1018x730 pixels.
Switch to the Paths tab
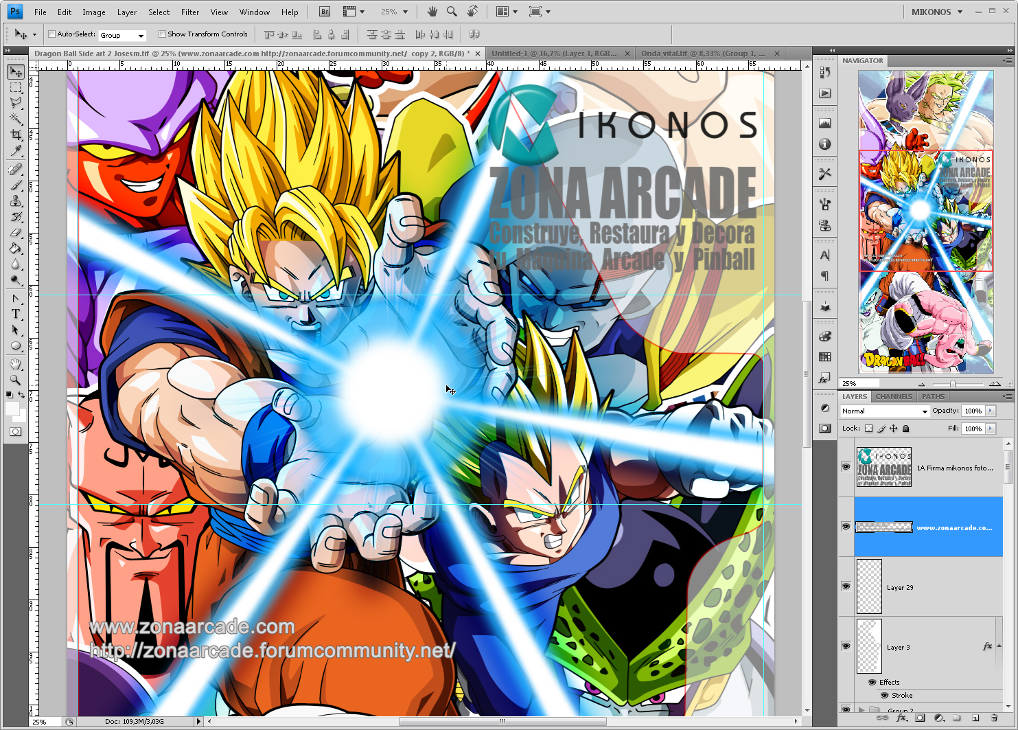[933, 396]
